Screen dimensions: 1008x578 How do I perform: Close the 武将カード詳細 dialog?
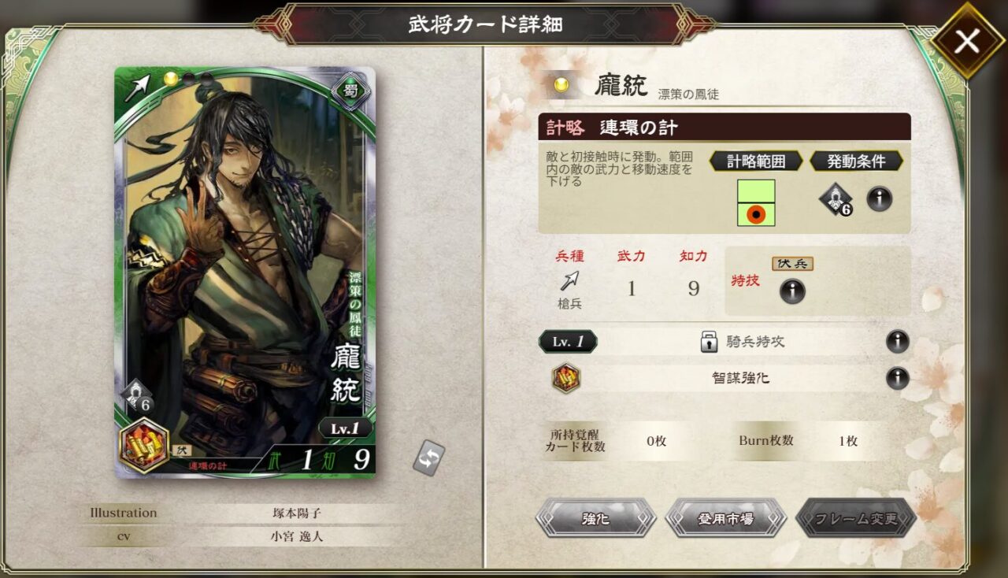click(966, 41)
